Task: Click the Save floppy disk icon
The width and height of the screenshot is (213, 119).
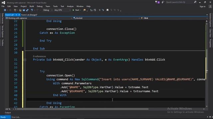Action: [24, 10]
